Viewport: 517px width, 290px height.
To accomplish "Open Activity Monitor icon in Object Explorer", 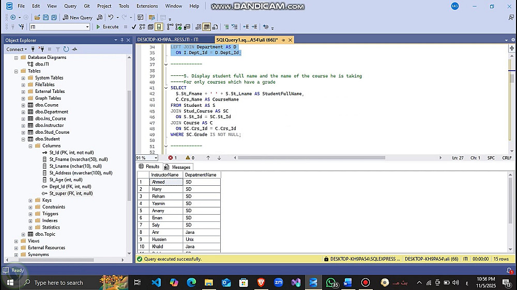I will click(74, 49).
